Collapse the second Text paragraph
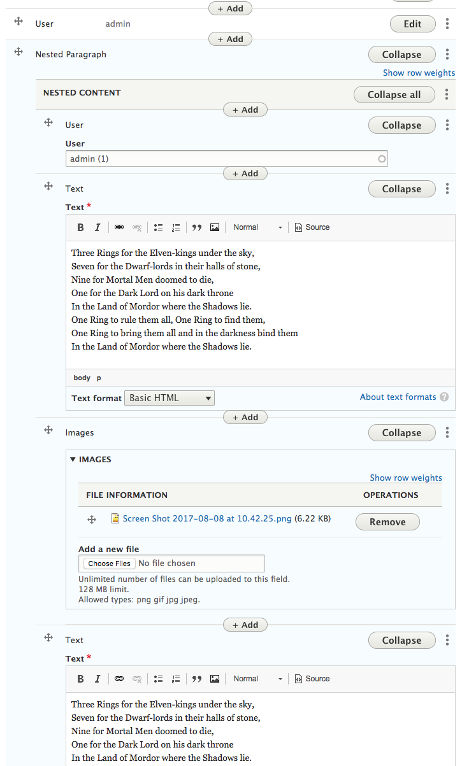Viewport: 462px width, 766px height. click(402, 641)
